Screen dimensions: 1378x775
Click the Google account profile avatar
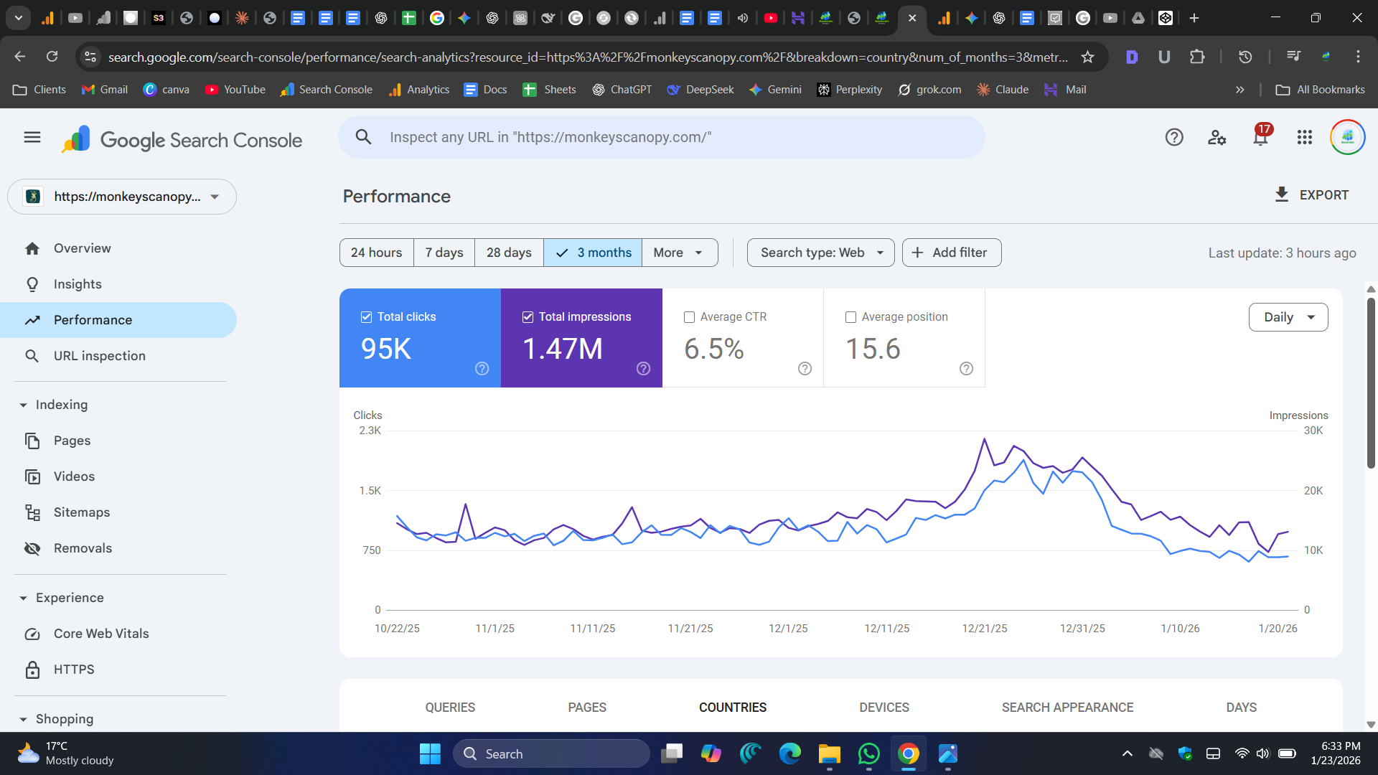click(1348, 137)
